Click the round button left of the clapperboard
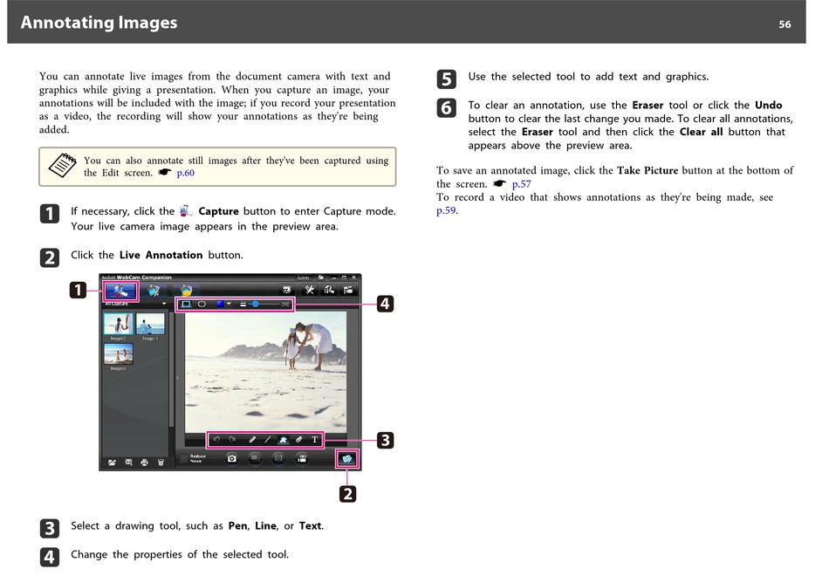Screen dimensions: 829x576 [x=278, y=458]
